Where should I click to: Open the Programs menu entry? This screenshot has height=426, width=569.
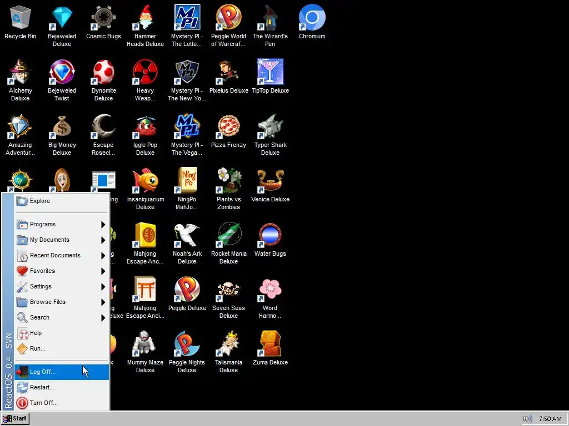pos(62,224)
